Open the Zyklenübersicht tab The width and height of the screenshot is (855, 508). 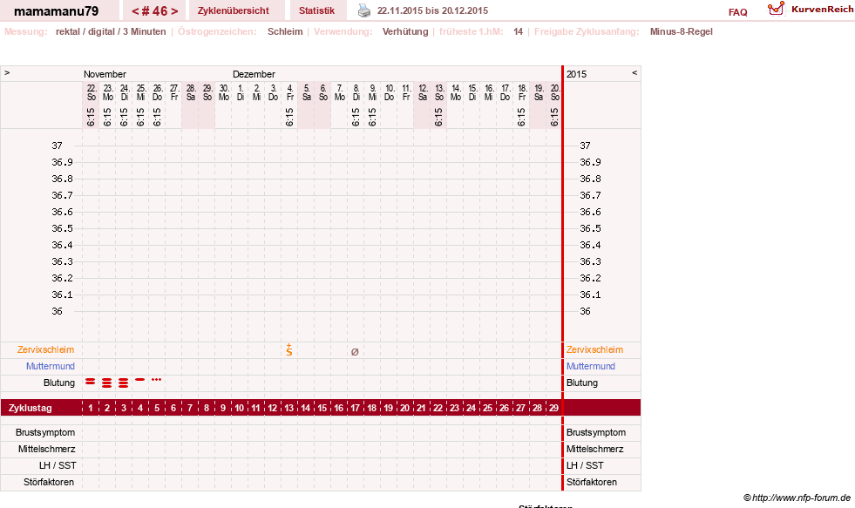tap(234, 11)
